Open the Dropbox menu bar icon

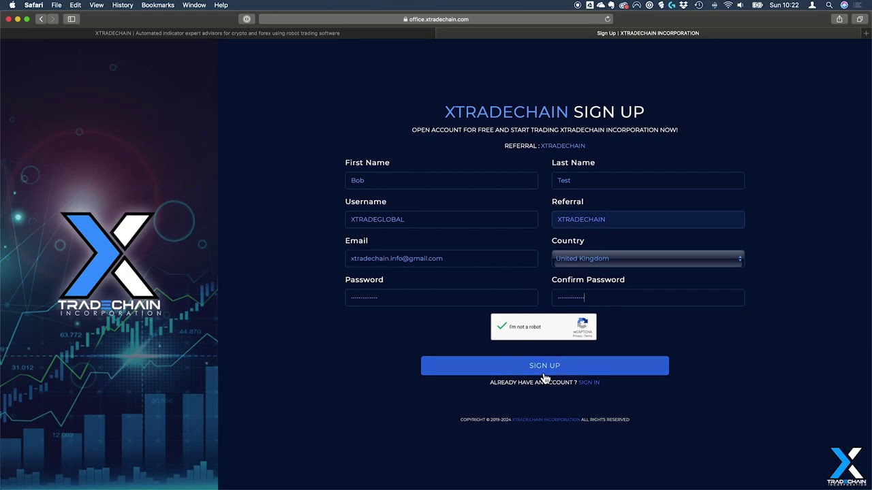(683, 5)
